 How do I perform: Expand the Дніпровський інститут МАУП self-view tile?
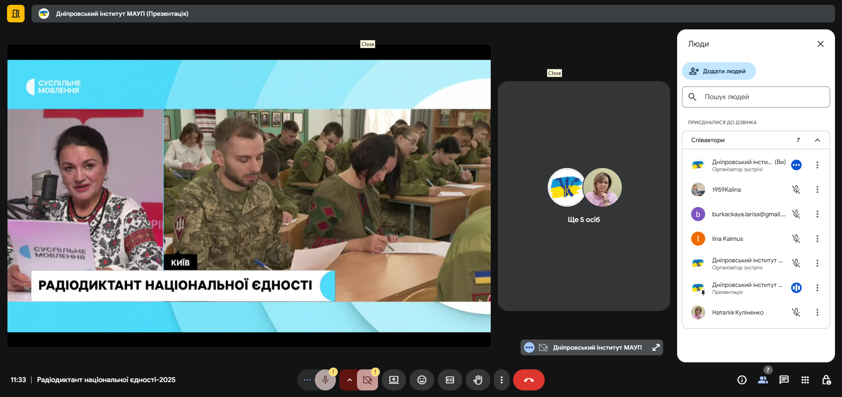656,347
